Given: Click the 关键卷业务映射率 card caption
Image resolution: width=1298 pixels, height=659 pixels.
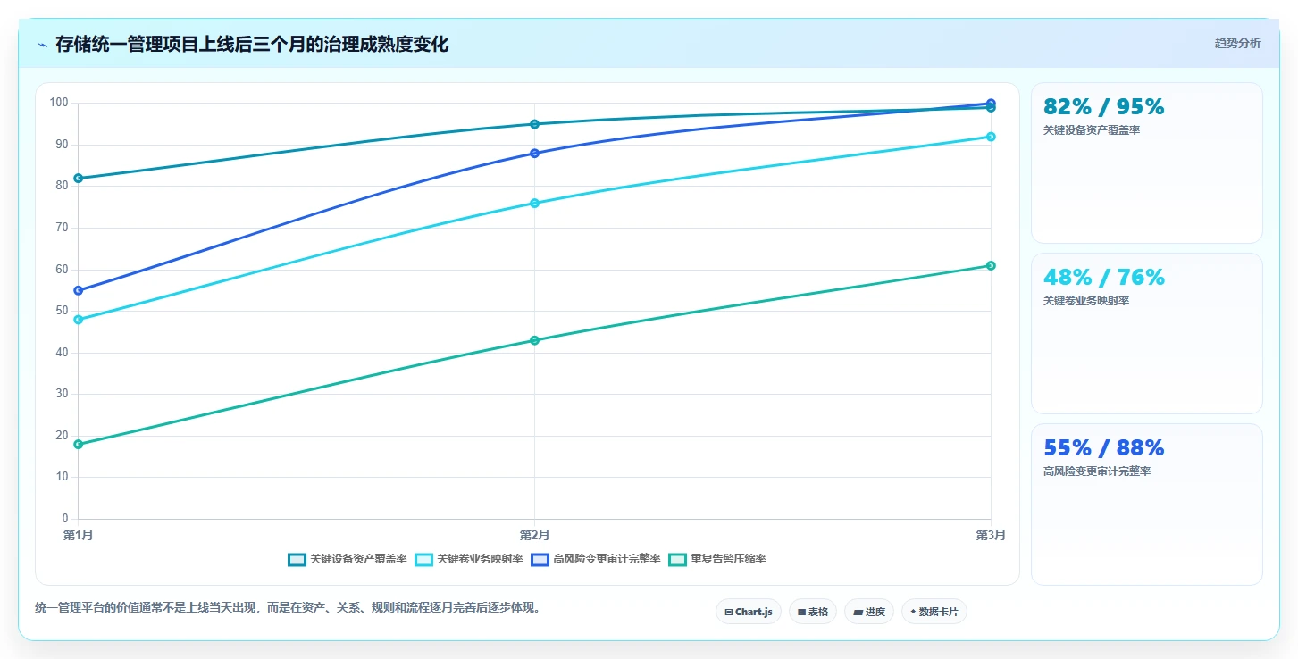Looking at the screenshot, I should click(x=1086, y=300).
